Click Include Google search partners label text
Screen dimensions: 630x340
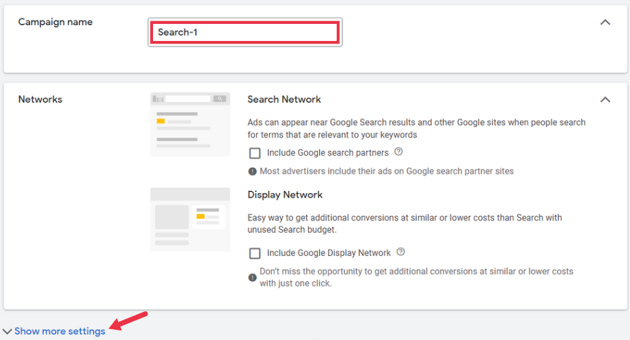[328, 152]
